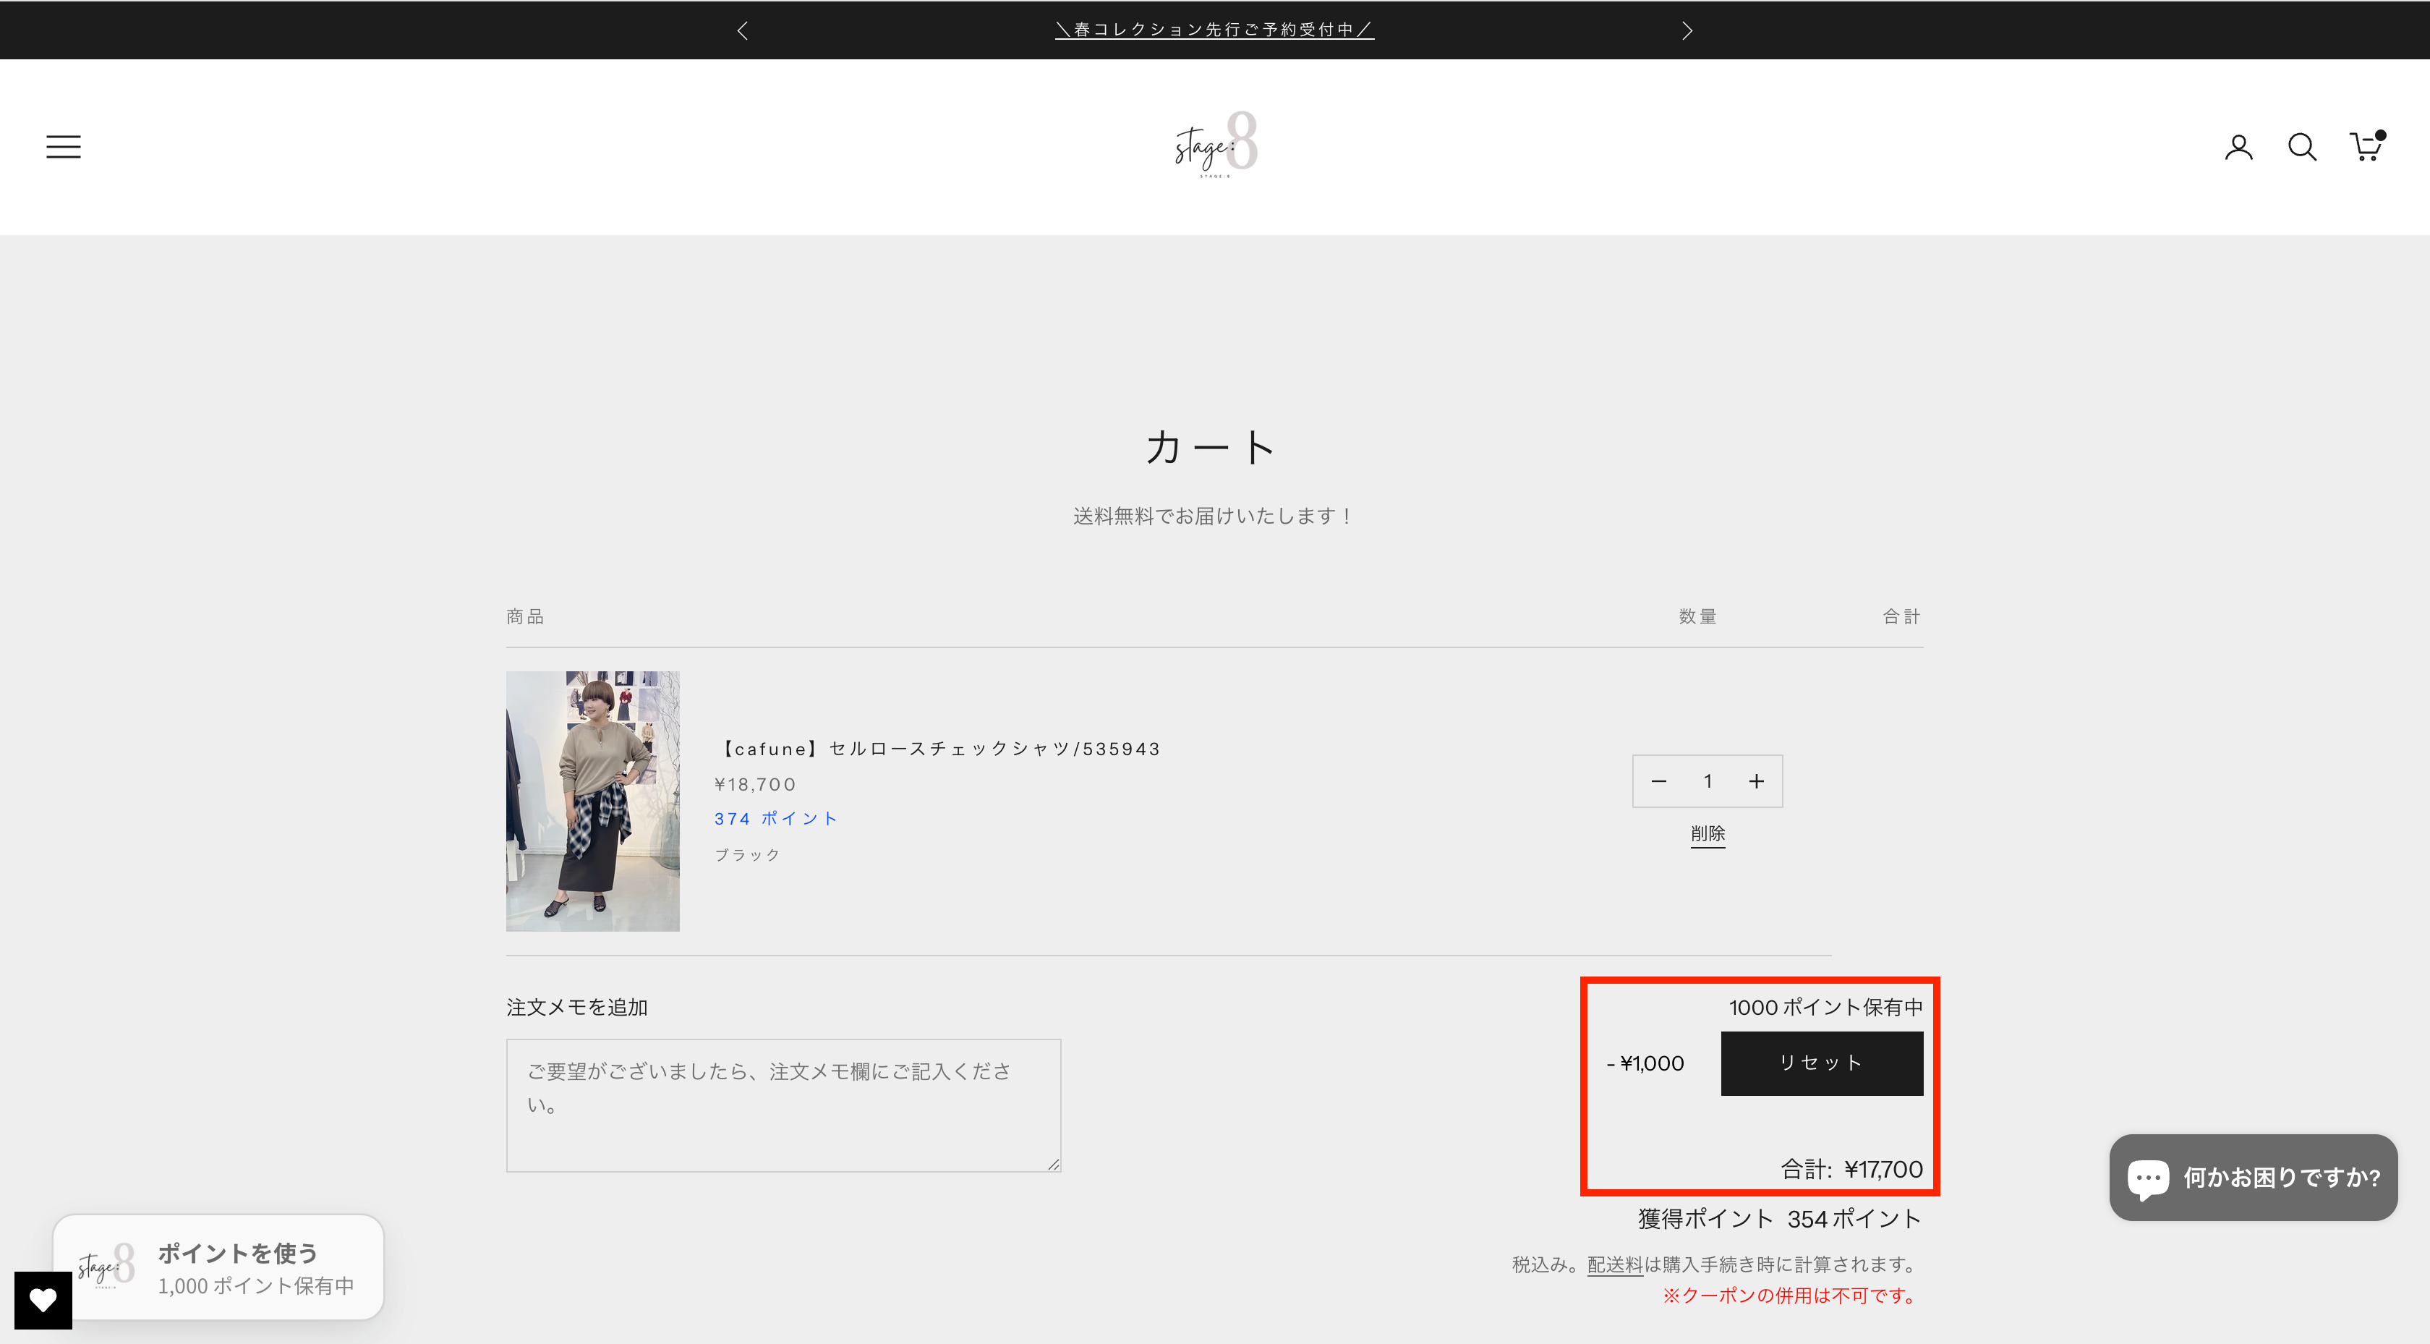Viewport: 2430px width, 1344px height.
Task: Click the quantity number field
Action: (1708, 781)
